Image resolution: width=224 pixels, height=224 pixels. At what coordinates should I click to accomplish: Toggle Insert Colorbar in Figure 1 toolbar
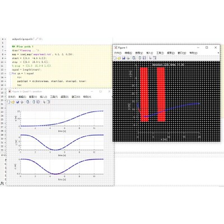click(x=139, y=58)
